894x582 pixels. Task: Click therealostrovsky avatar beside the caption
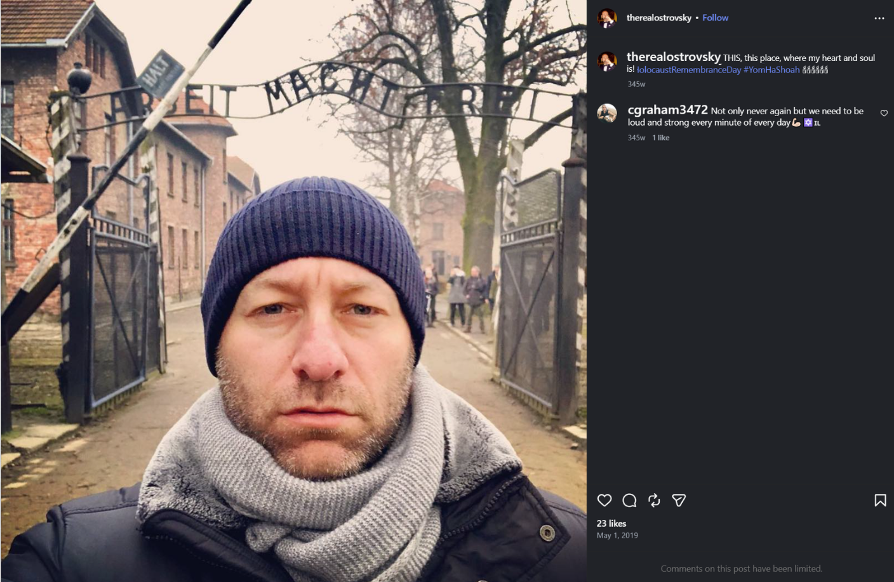tap(607, 62)
